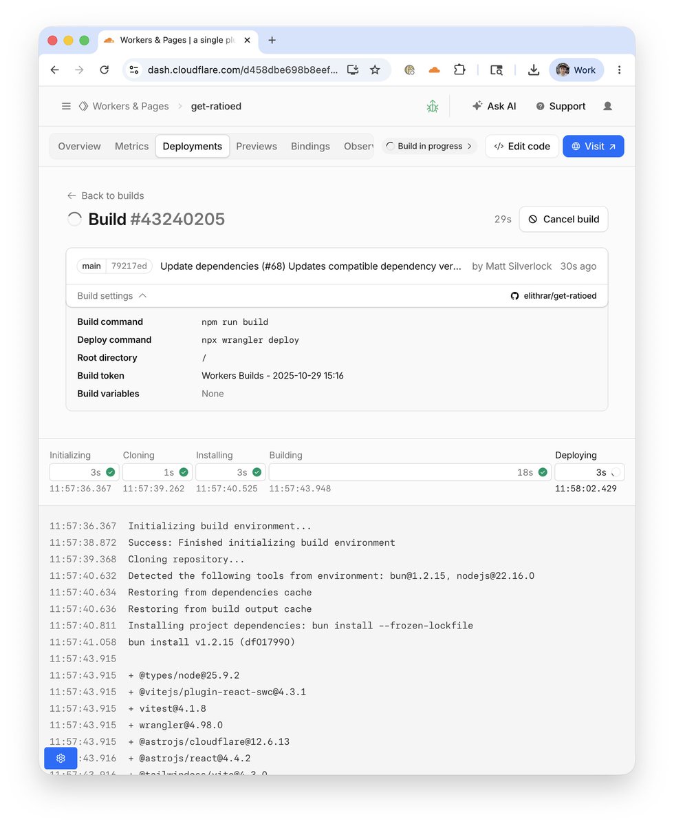Open the partially hidden Observability tab

click(358, 146)
